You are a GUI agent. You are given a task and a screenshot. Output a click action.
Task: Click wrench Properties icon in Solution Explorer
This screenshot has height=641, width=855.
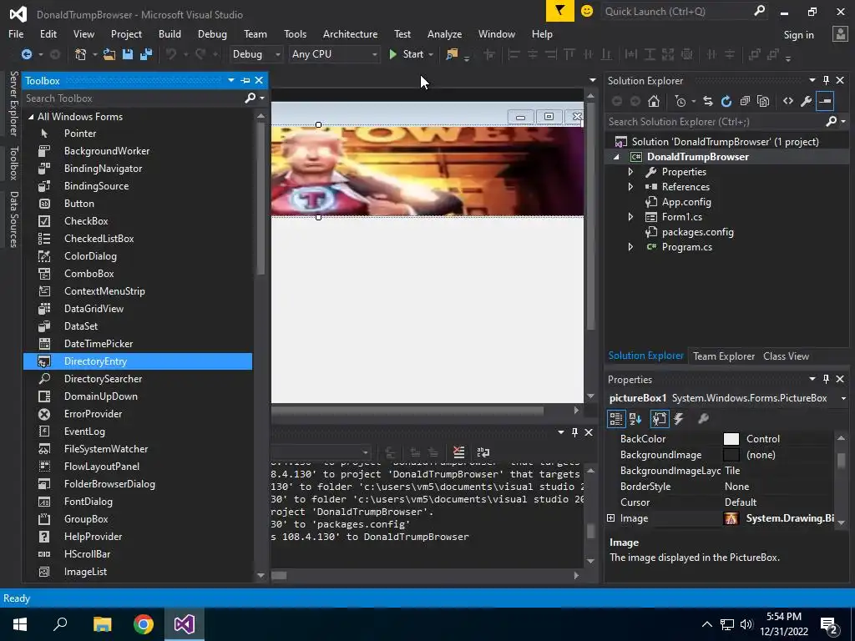coord(807,101)
